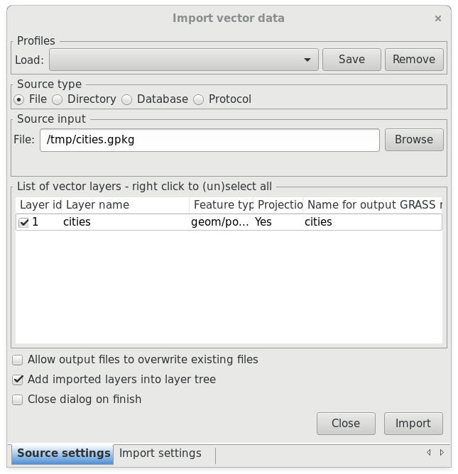Open the Profiles Load dropdown
This screenshot has height=474, width=458.
click(184, 60)
